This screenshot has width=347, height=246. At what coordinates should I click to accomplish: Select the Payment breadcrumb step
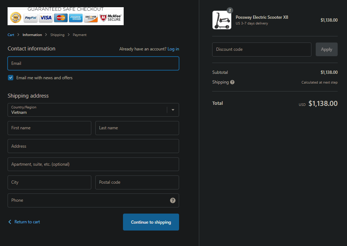[x=80, y=35]
